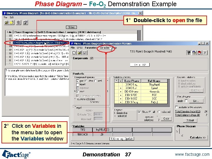Click the Directory file list vertical scrollbar
Image resolution: width=212 pixels, height=159 pixels.
tap(139, 36)
